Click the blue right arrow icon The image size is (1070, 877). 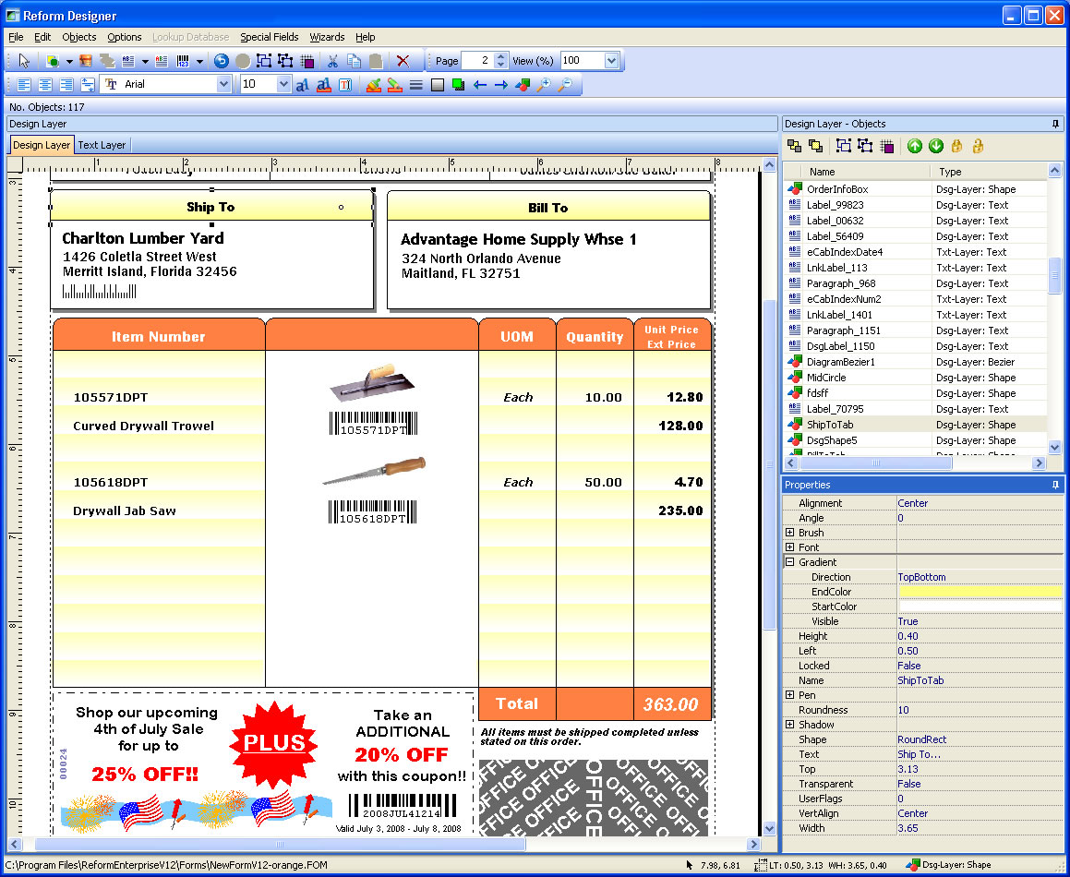click(501, 85)
